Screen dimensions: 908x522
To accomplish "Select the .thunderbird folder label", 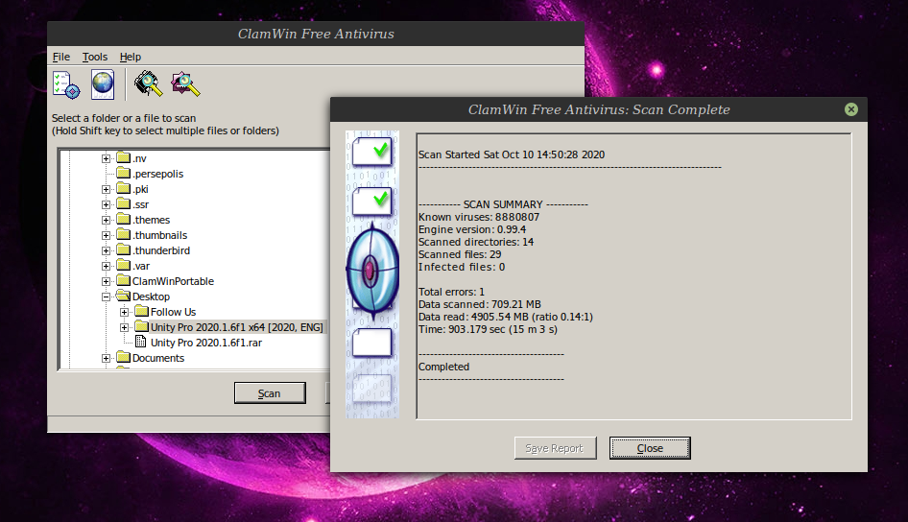I will click(x=161, y=250).
